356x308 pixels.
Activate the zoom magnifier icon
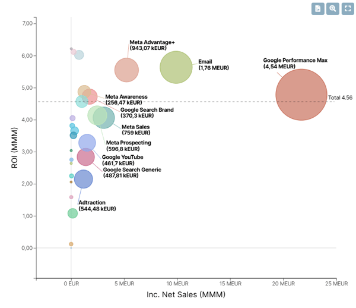(333, 9)
